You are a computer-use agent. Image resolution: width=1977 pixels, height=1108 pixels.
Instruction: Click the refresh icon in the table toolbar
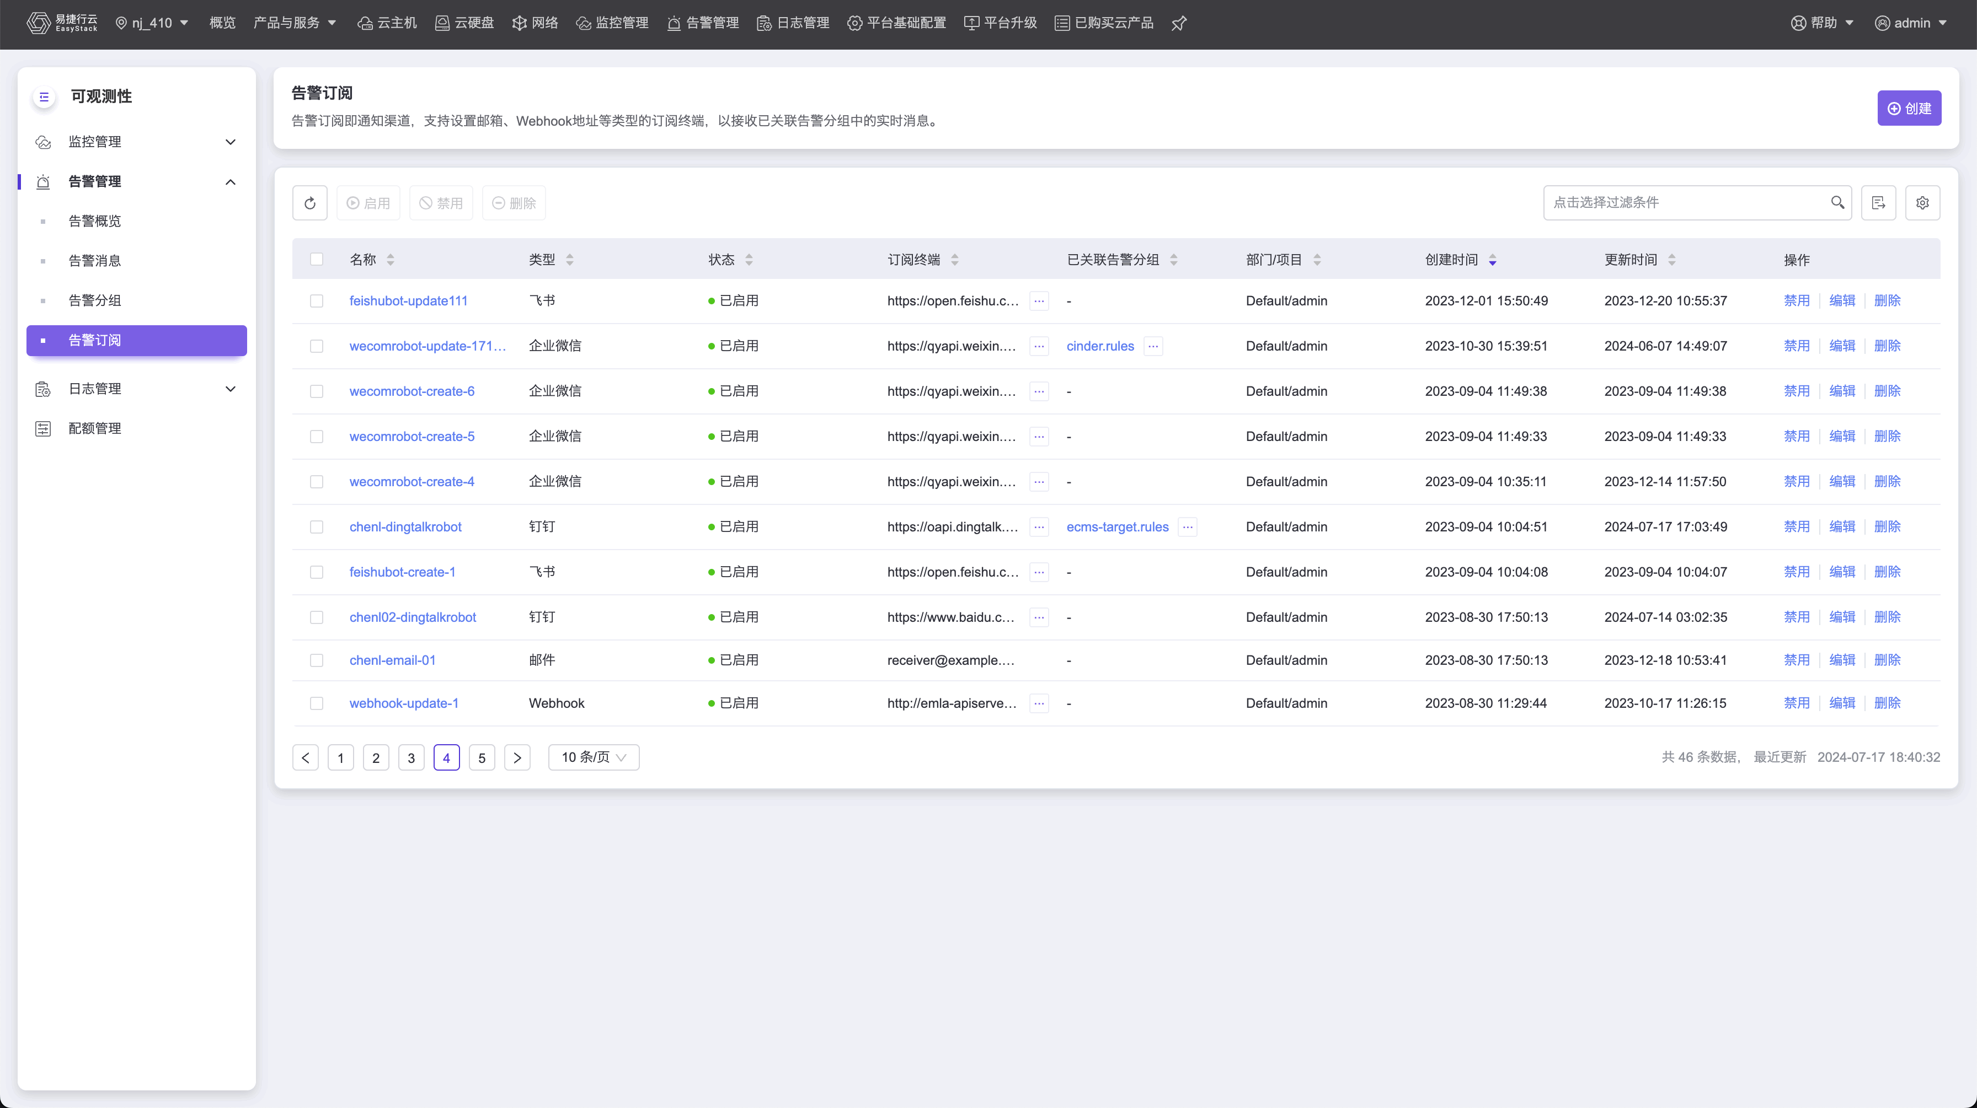(x=309, y=203)
